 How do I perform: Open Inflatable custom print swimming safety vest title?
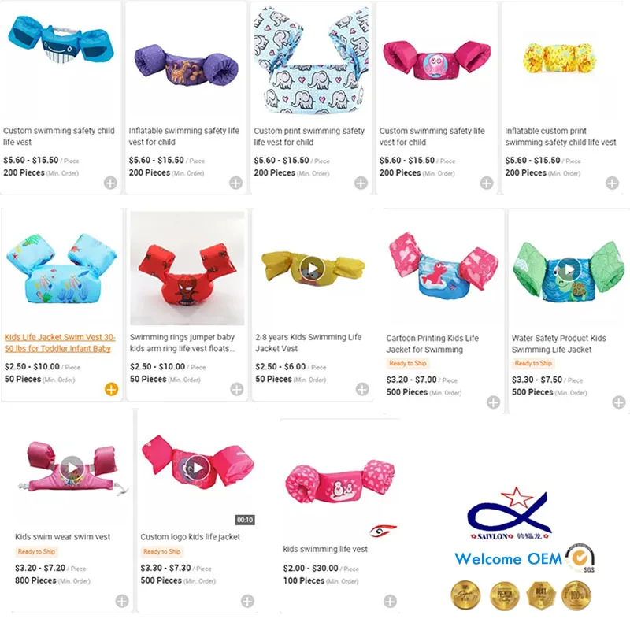point(561,136)
